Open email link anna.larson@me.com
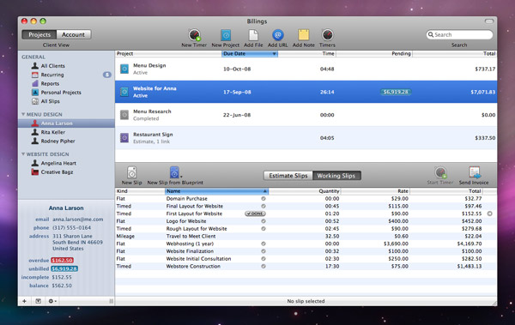 click(78, 220)
